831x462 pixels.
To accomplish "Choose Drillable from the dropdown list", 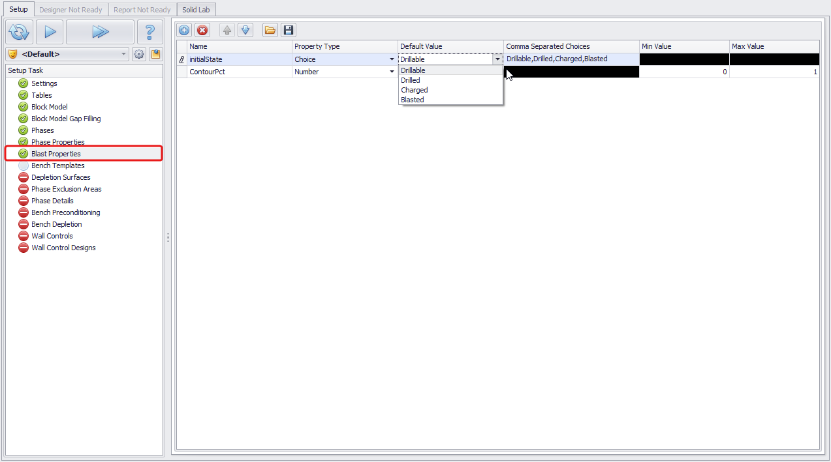I will tap(450, 70).
